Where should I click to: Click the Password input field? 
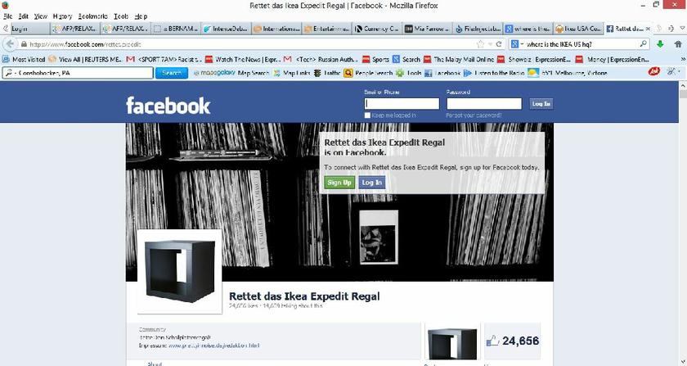click(484, 103)
